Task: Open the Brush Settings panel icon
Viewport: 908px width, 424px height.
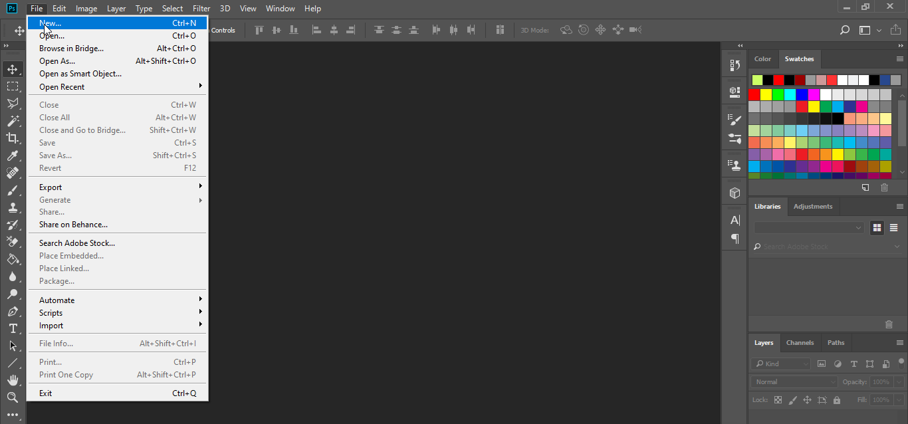Action: pos(735,120)
